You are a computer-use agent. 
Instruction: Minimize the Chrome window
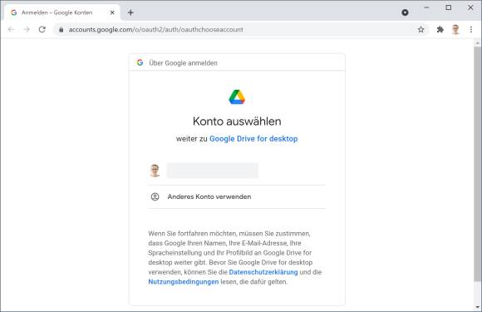click(426, 7)
